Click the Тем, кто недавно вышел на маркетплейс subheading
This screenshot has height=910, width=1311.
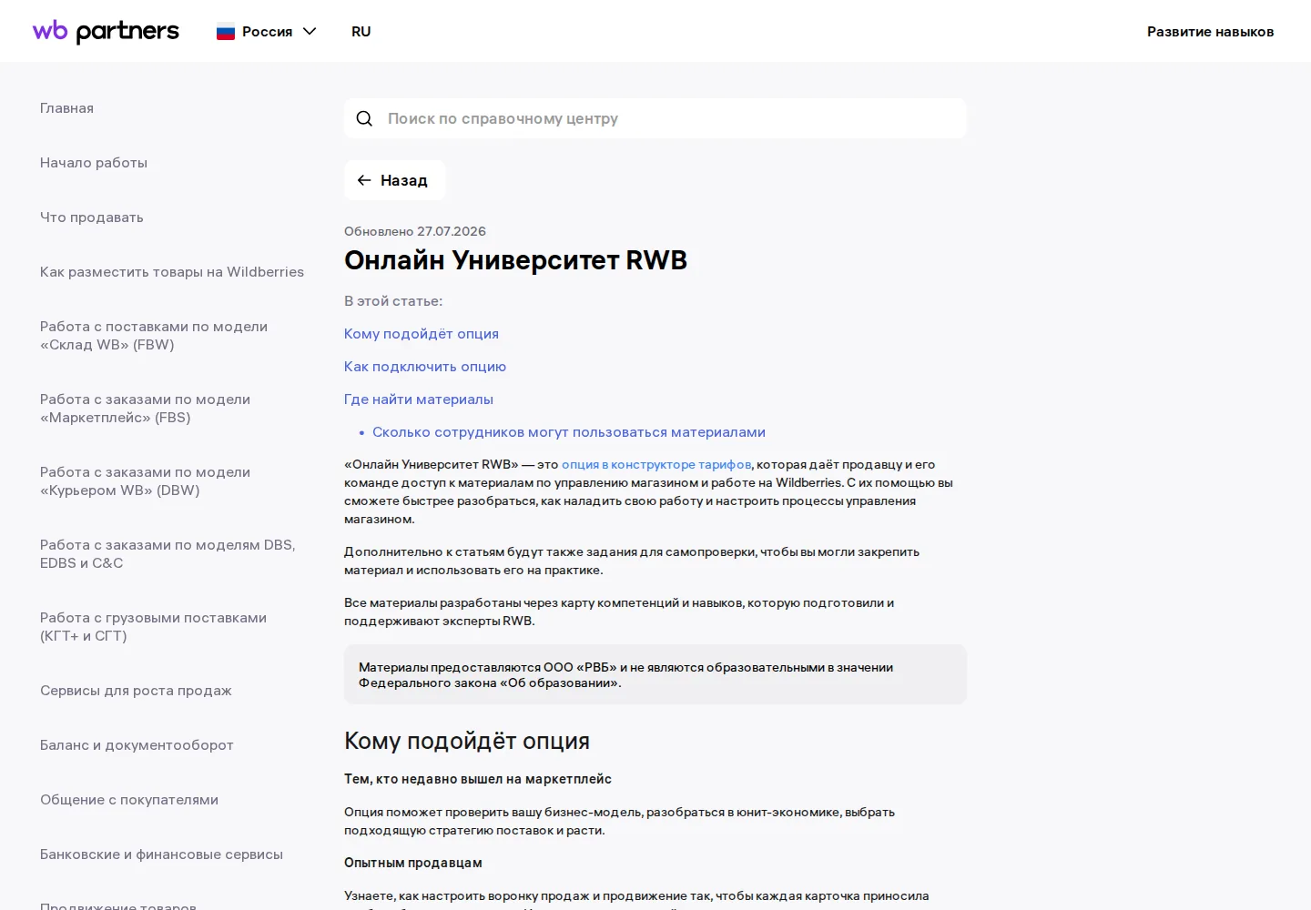478,779
